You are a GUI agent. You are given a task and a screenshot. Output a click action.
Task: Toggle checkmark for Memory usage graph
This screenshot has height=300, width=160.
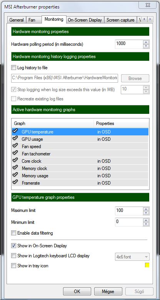tap(15, 175)
